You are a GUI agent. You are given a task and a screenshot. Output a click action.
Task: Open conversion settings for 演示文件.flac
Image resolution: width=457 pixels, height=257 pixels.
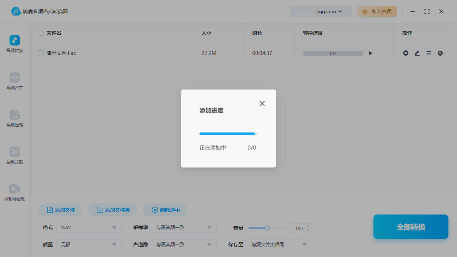(x=406, y=53)
